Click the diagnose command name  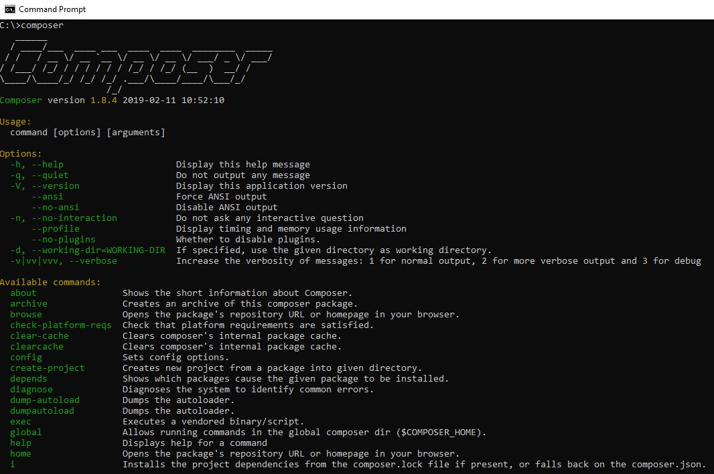[31, 390]
